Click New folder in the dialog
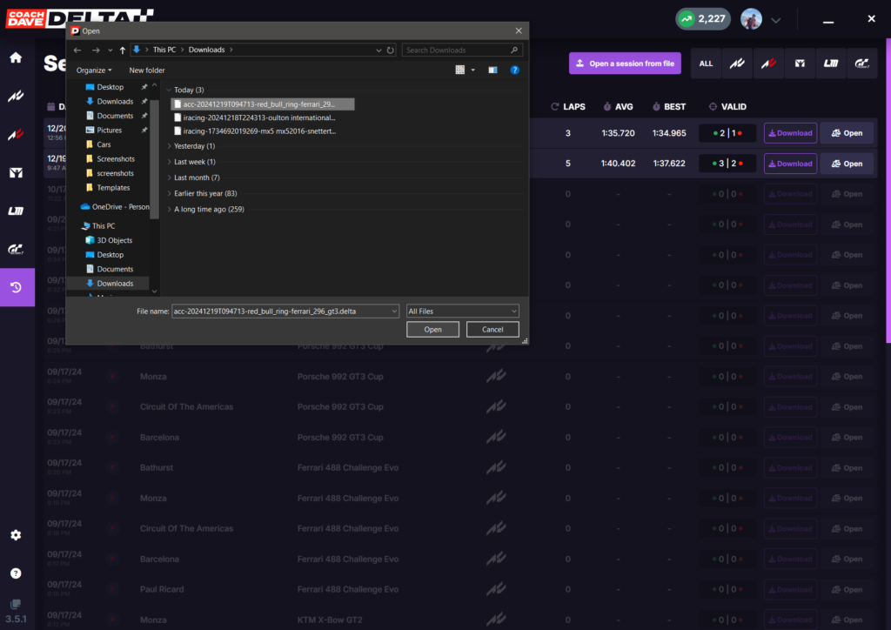 [x=146, y=70]
